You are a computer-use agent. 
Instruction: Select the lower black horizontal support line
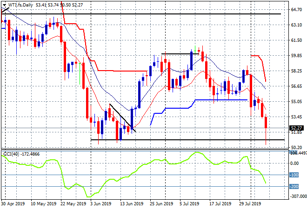[187, 140]
